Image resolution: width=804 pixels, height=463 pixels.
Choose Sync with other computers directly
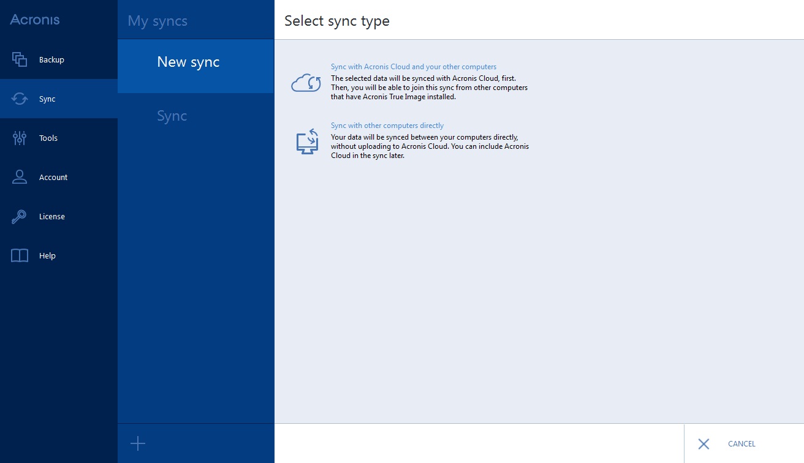pyautogui.click(x=387, y=126)
